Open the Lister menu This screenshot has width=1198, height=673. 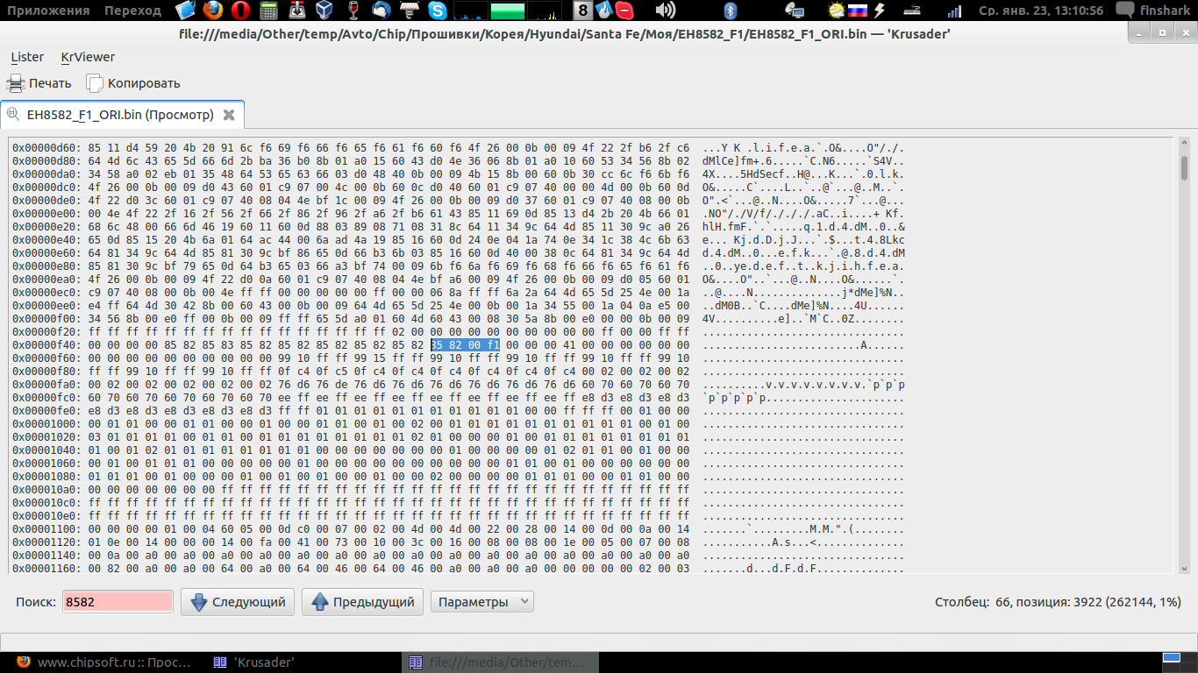pyautogui.click(x=27, y=57)
